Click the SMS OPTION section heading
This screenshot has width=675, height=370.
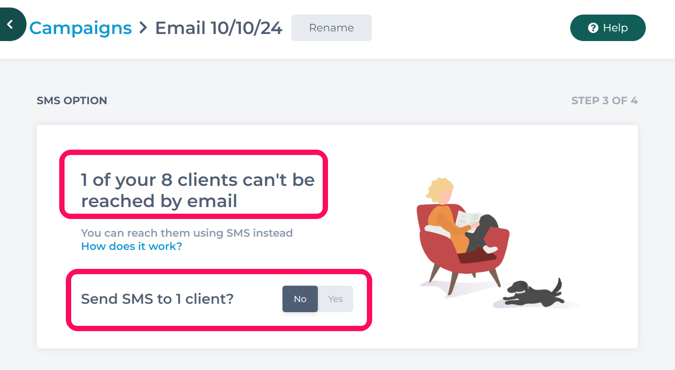tap(72, 101)
